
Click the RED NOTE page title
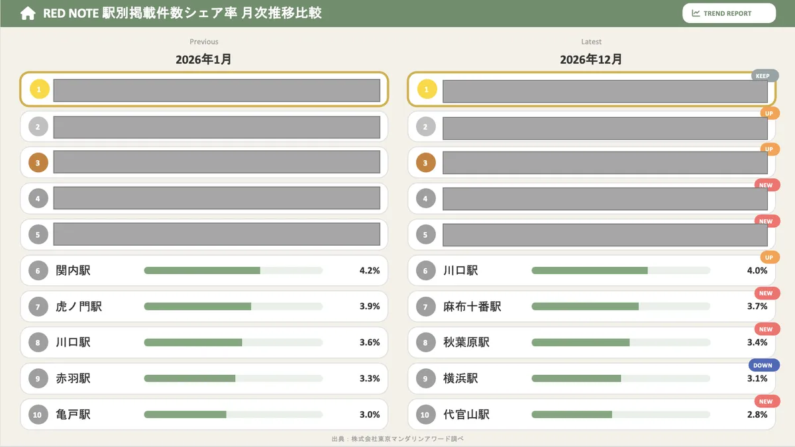pos(182,13)
